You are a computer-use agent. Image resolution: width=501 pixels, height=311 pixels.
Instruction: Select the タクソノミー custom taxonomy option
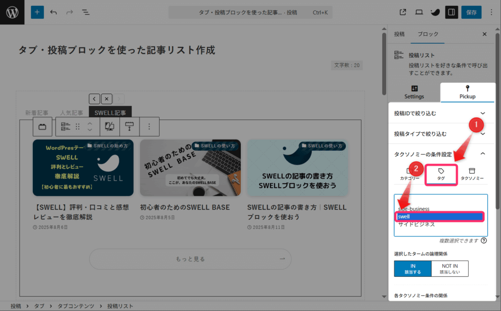click(472, 174)
